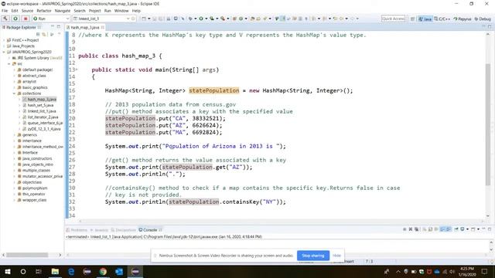Open the Navigate menu
This screenshot has height=278, width=495.
(x=63, y=11)
